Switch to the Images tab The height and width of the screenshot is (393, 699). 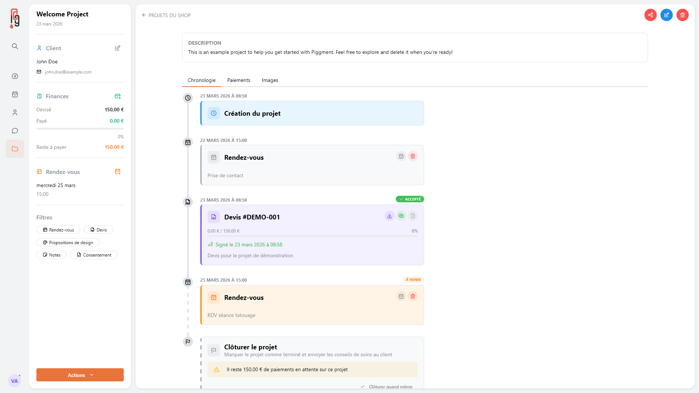270,80
